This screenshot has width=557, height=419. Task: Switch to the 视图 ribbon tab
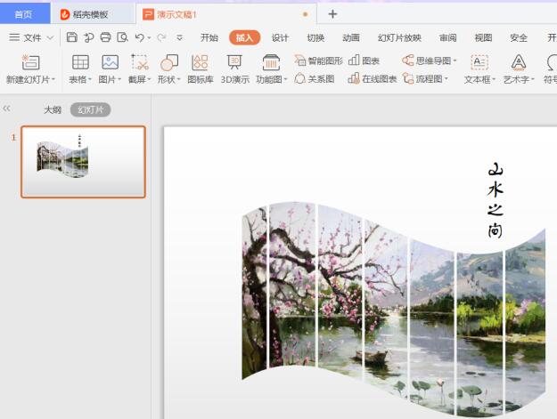[x=483, y=37]
